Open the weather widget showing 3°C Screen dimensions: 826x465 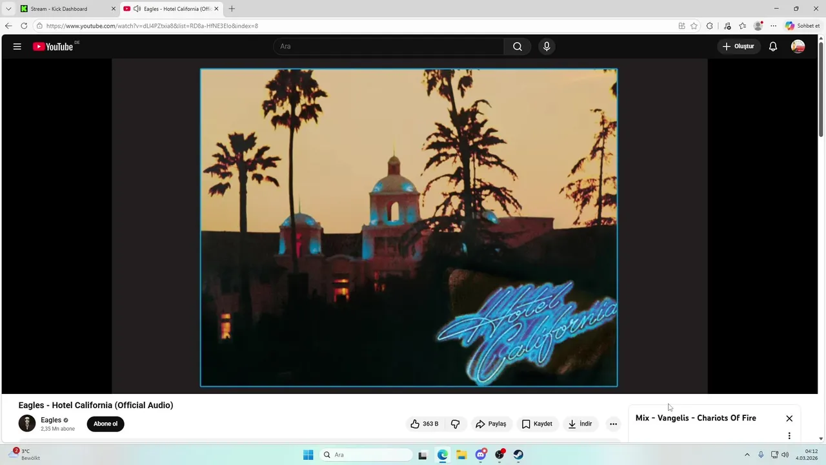coord(25,454)
